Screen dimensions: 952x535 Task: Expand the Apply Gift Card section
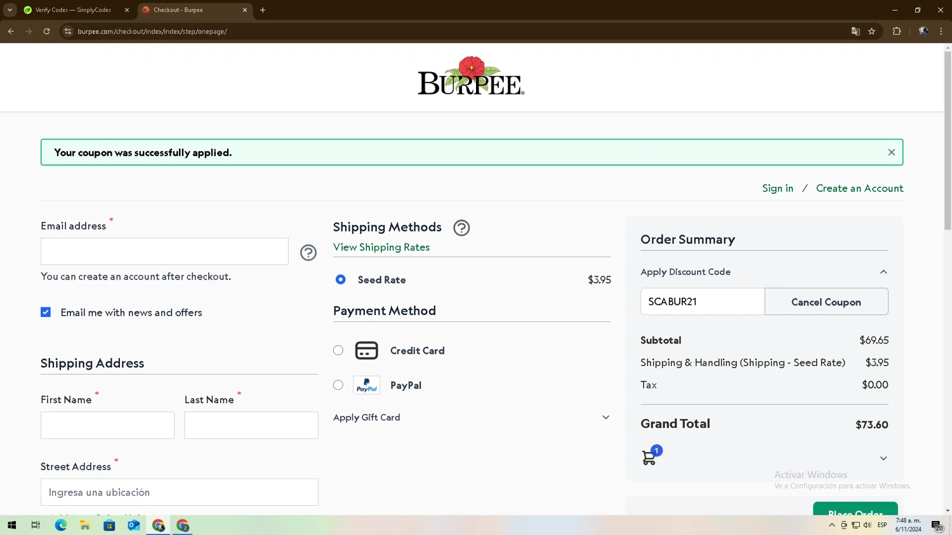(472, 417)
